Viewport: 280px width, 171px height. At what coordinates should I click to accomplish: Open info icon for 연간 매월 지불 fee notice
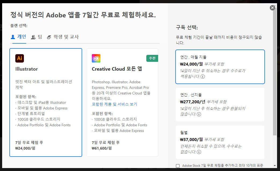point(203,77)
